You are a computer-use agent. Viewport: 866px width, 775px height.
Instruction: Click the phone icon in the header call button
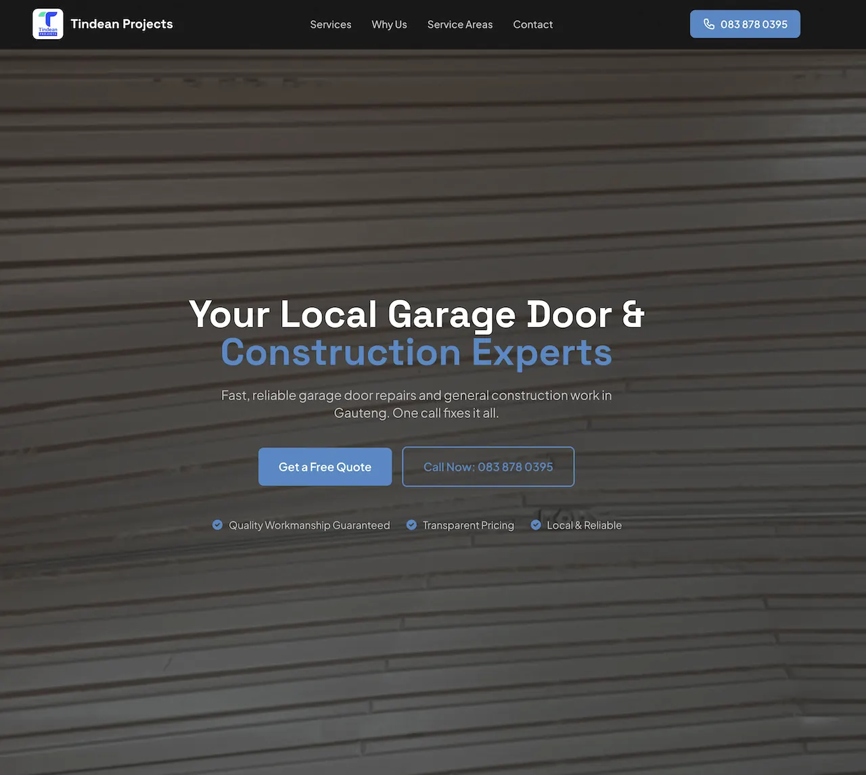click(x=708, y=23)
